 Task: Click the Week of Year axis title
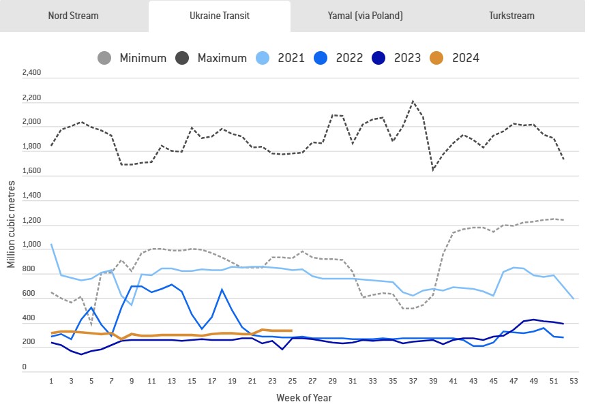(x=304, y=397)
